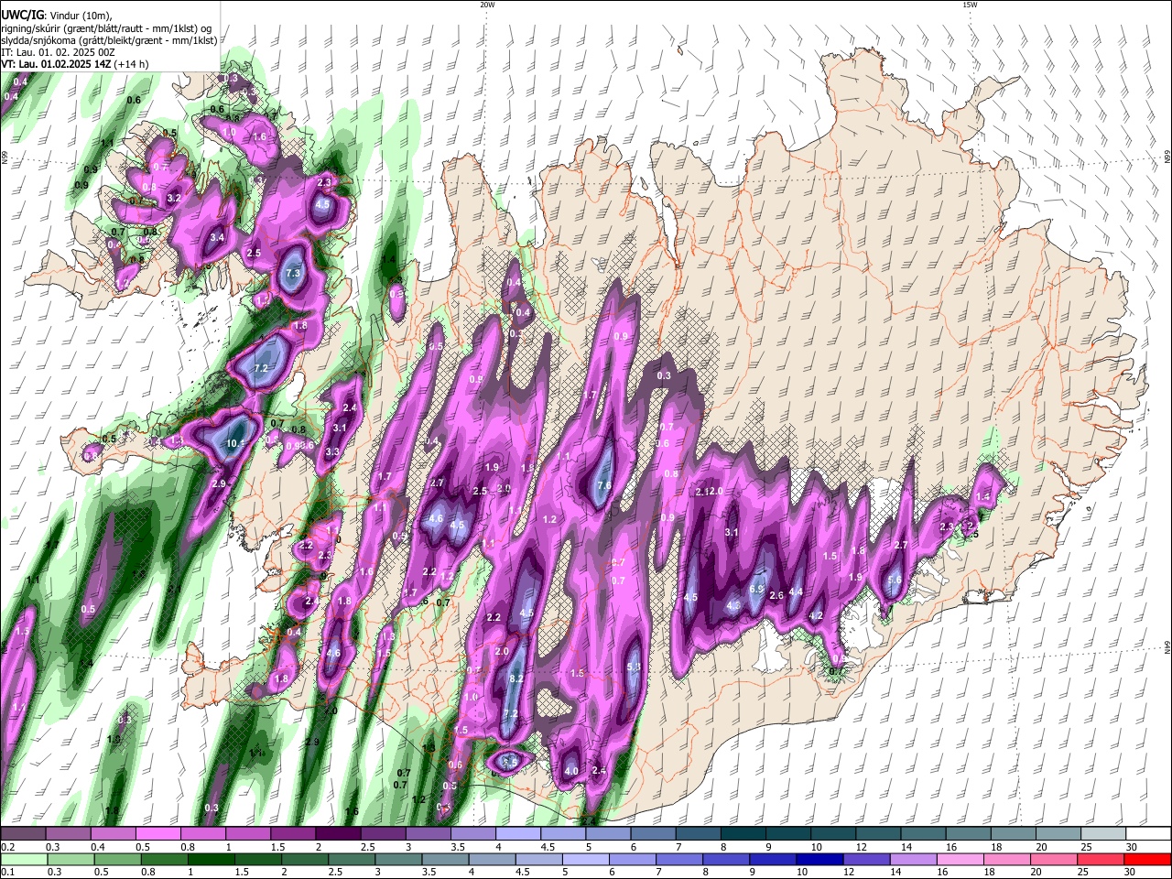This screenshot has width=1172, height=879.
Task: Click the 0.2 label on the snow scale
Action: point(7,848)
